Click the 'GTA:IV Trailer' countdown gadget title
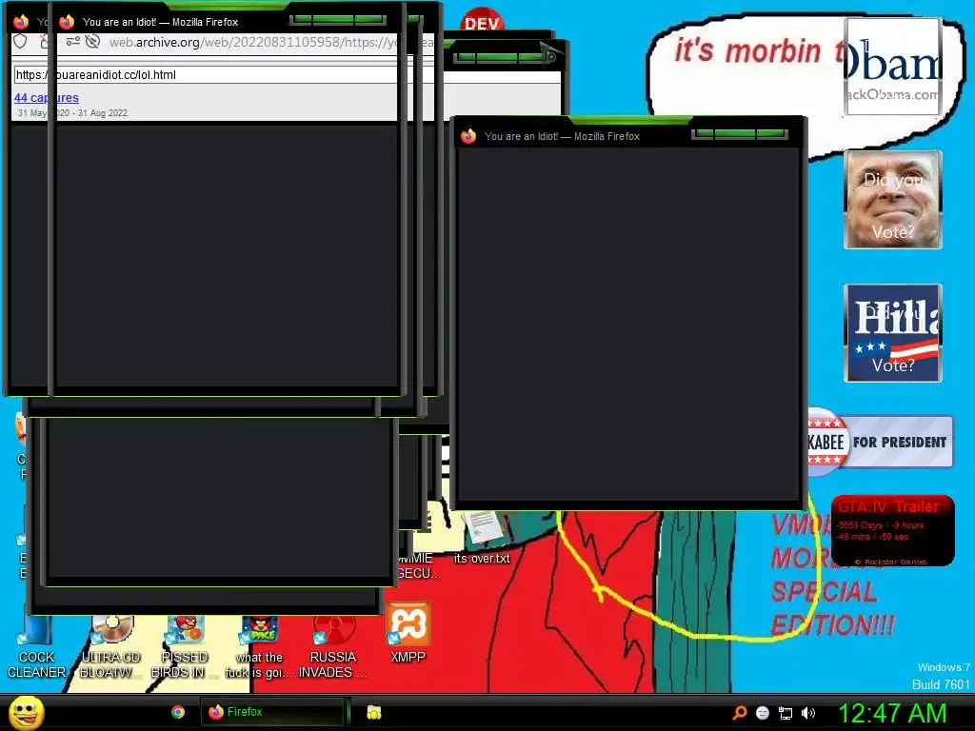The width and height of the screenshot is (975, 731). 888,506
